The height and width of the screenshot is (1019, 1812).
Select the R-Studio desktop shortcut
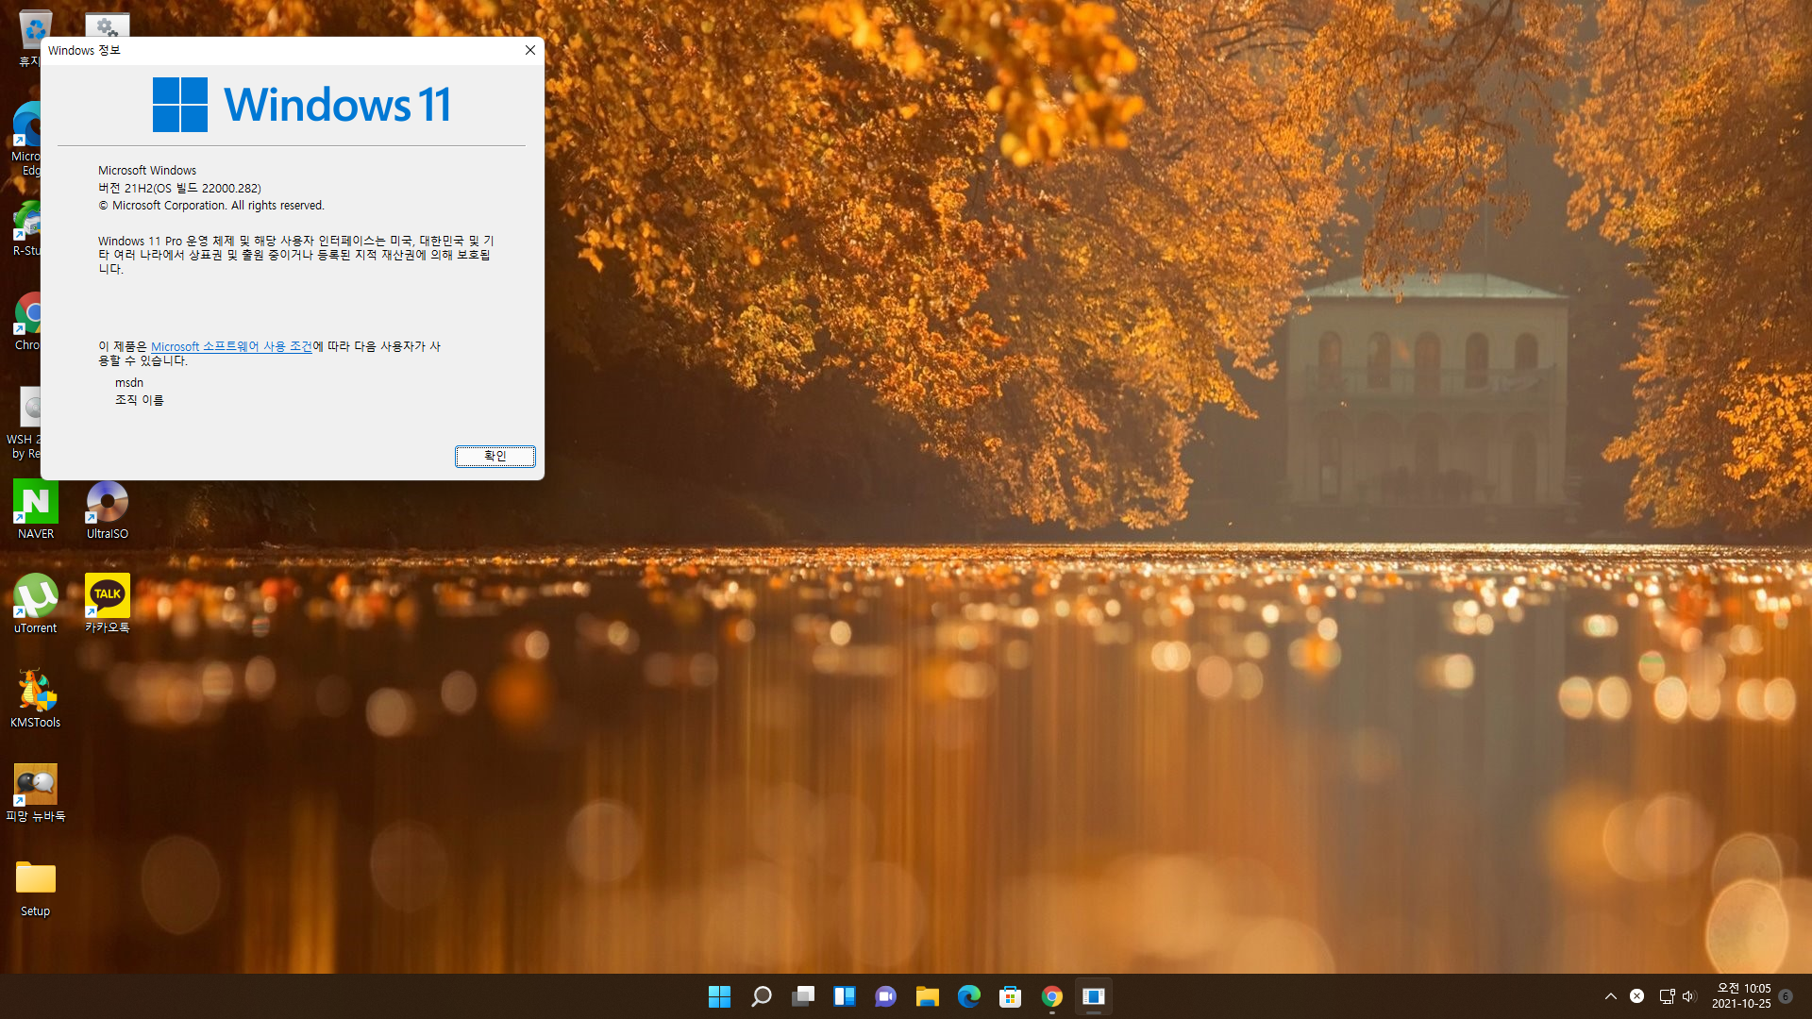pyautogui.click(x=26, y=227)
